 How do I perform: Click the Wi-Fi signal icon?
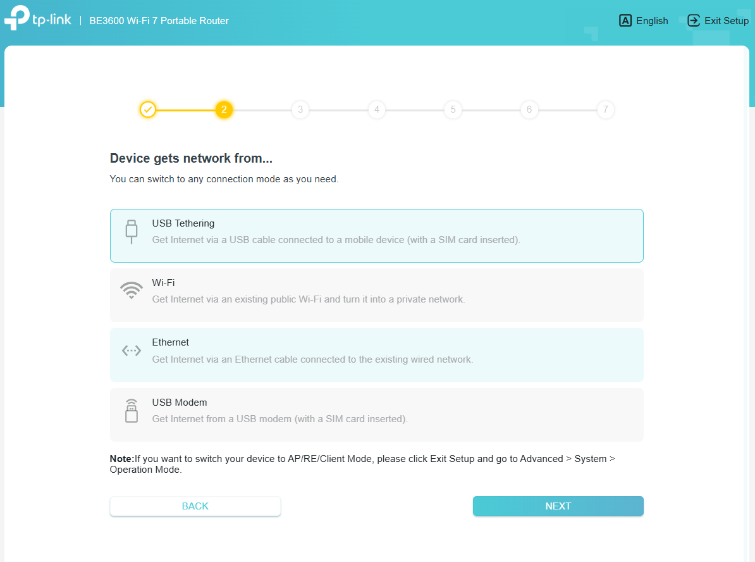tap(131, 290)
